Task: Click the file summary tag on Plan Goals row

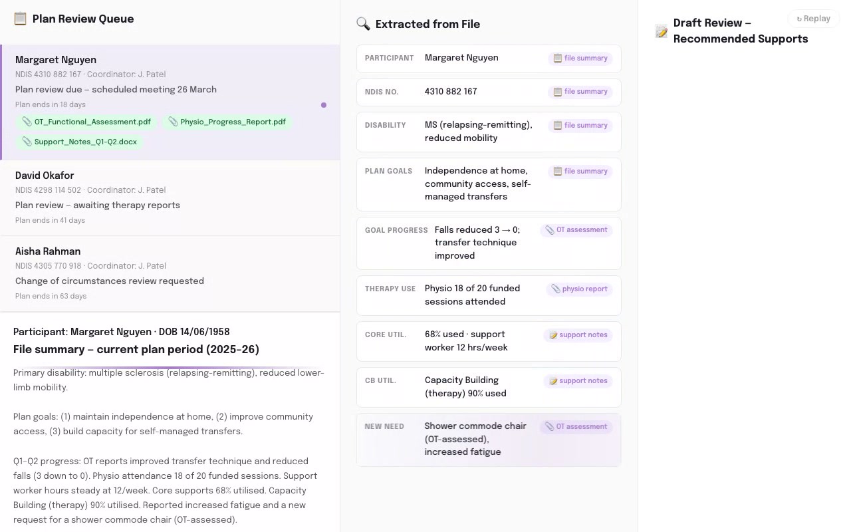Action: click(x=580, y=171)
